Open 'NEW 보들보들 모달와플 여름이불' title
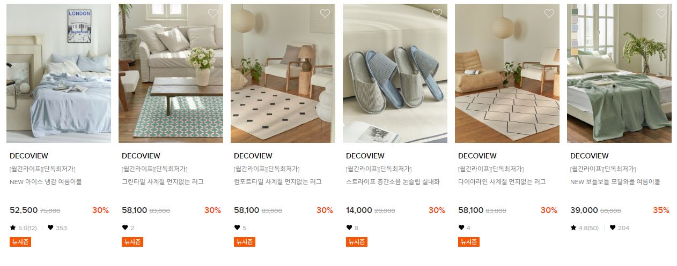Screen dimensions: 677x266 (615, 182)
